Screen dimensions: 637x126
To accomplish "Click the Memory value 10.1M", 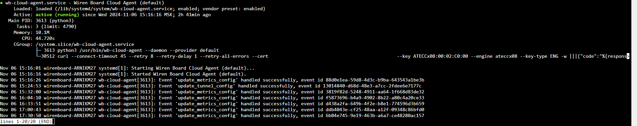I will pos(42,33).
